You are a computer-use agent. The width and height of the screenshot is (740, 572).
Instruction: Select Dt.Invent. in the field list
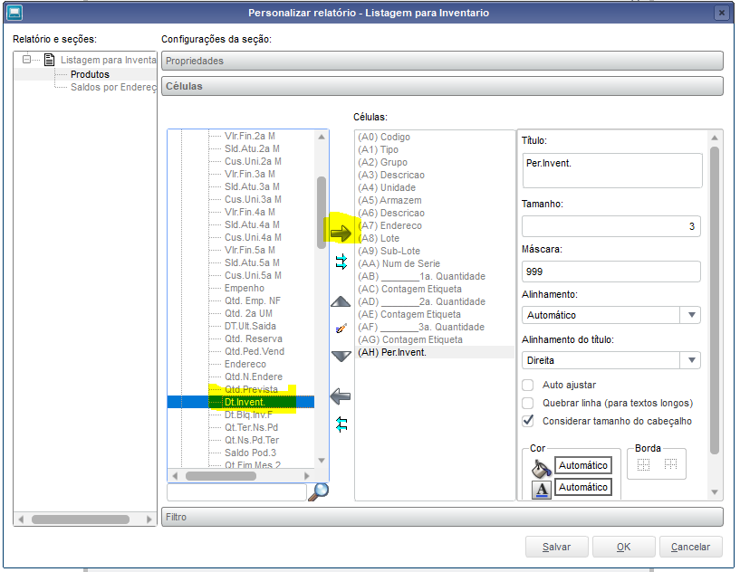(245, 402)
